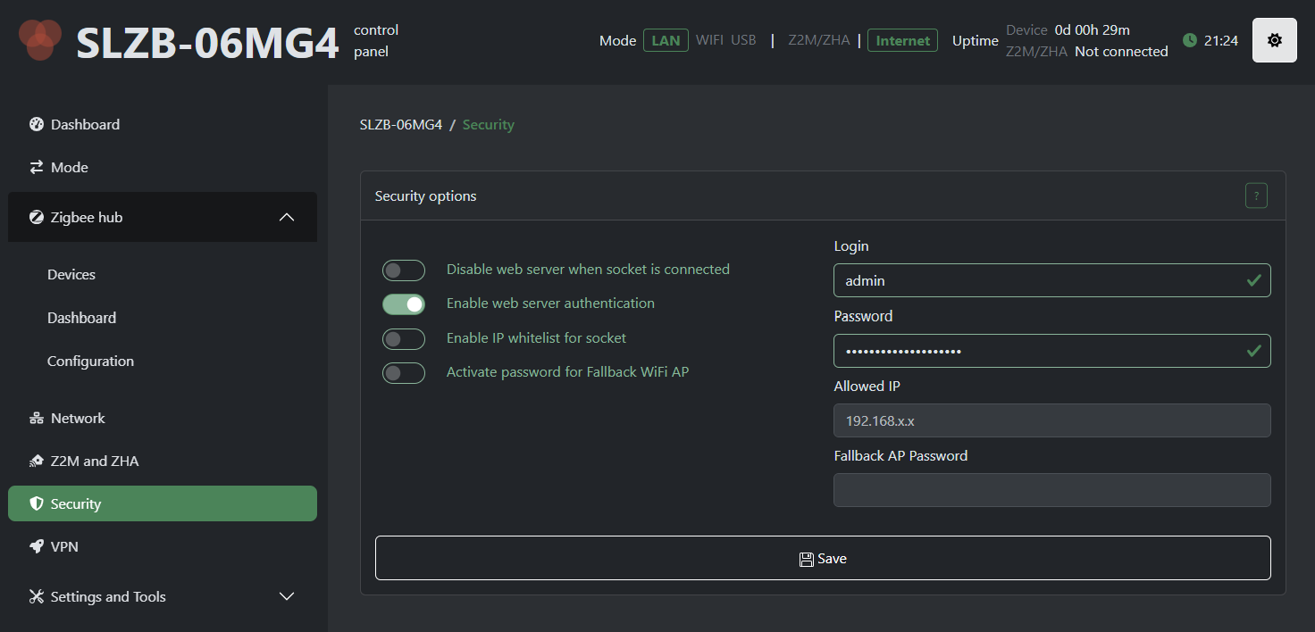Turn off web server authentication switch

[x=403, y=304]
